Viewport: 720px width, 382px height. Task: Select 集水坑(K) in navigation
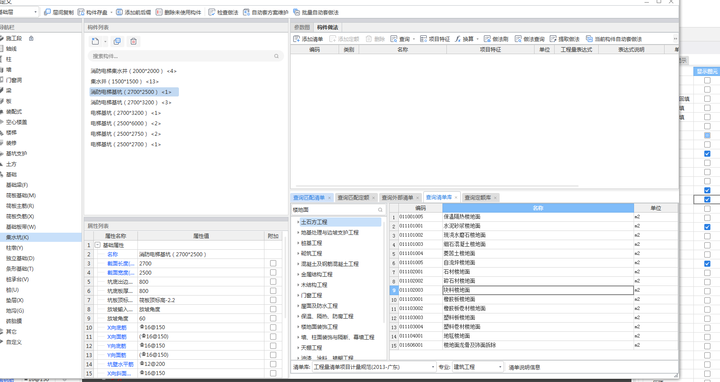pos(17,237)
